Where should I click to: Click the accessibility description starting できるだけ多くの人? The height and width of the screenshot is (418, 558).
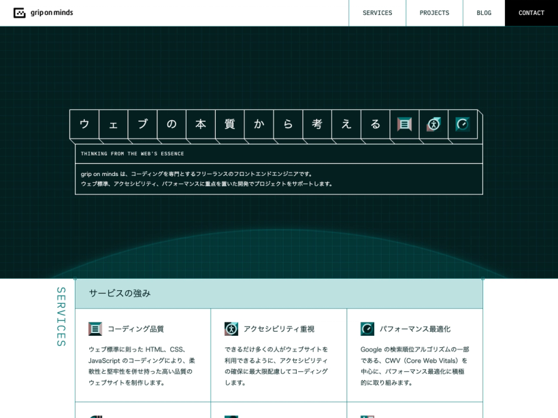point(276,366)
